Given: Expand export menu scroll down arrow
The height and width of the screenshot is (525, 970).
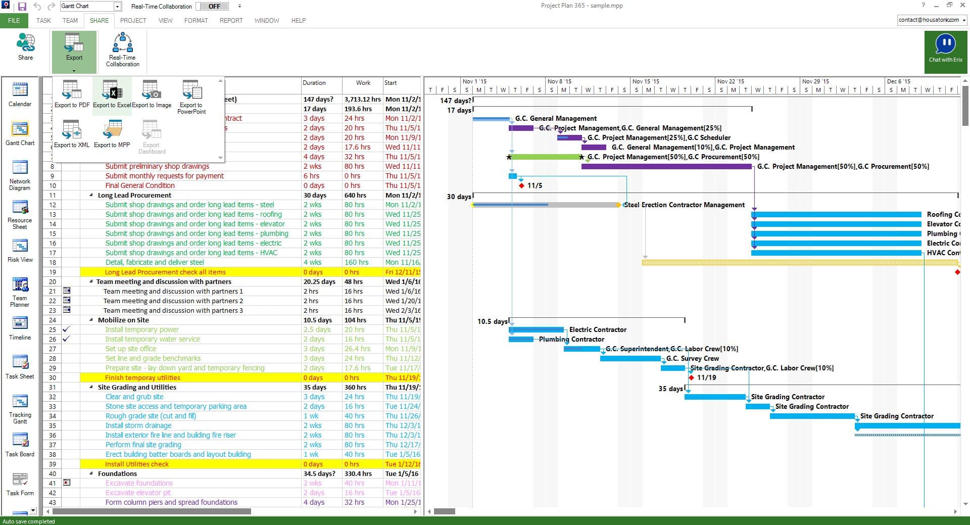Looking at the screenshot, I should (220, 158).
